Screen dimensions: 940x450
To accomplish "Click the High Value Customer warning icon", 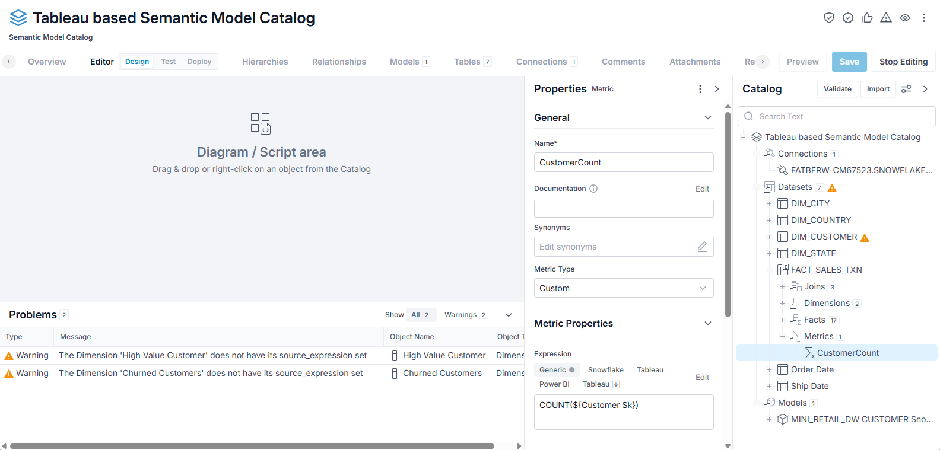I will point(9,356).
